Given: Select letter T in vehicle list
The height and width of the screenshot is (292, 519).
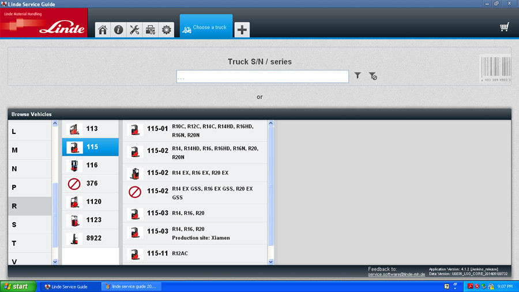Looking at the screenshot, I should click(30, 244).
